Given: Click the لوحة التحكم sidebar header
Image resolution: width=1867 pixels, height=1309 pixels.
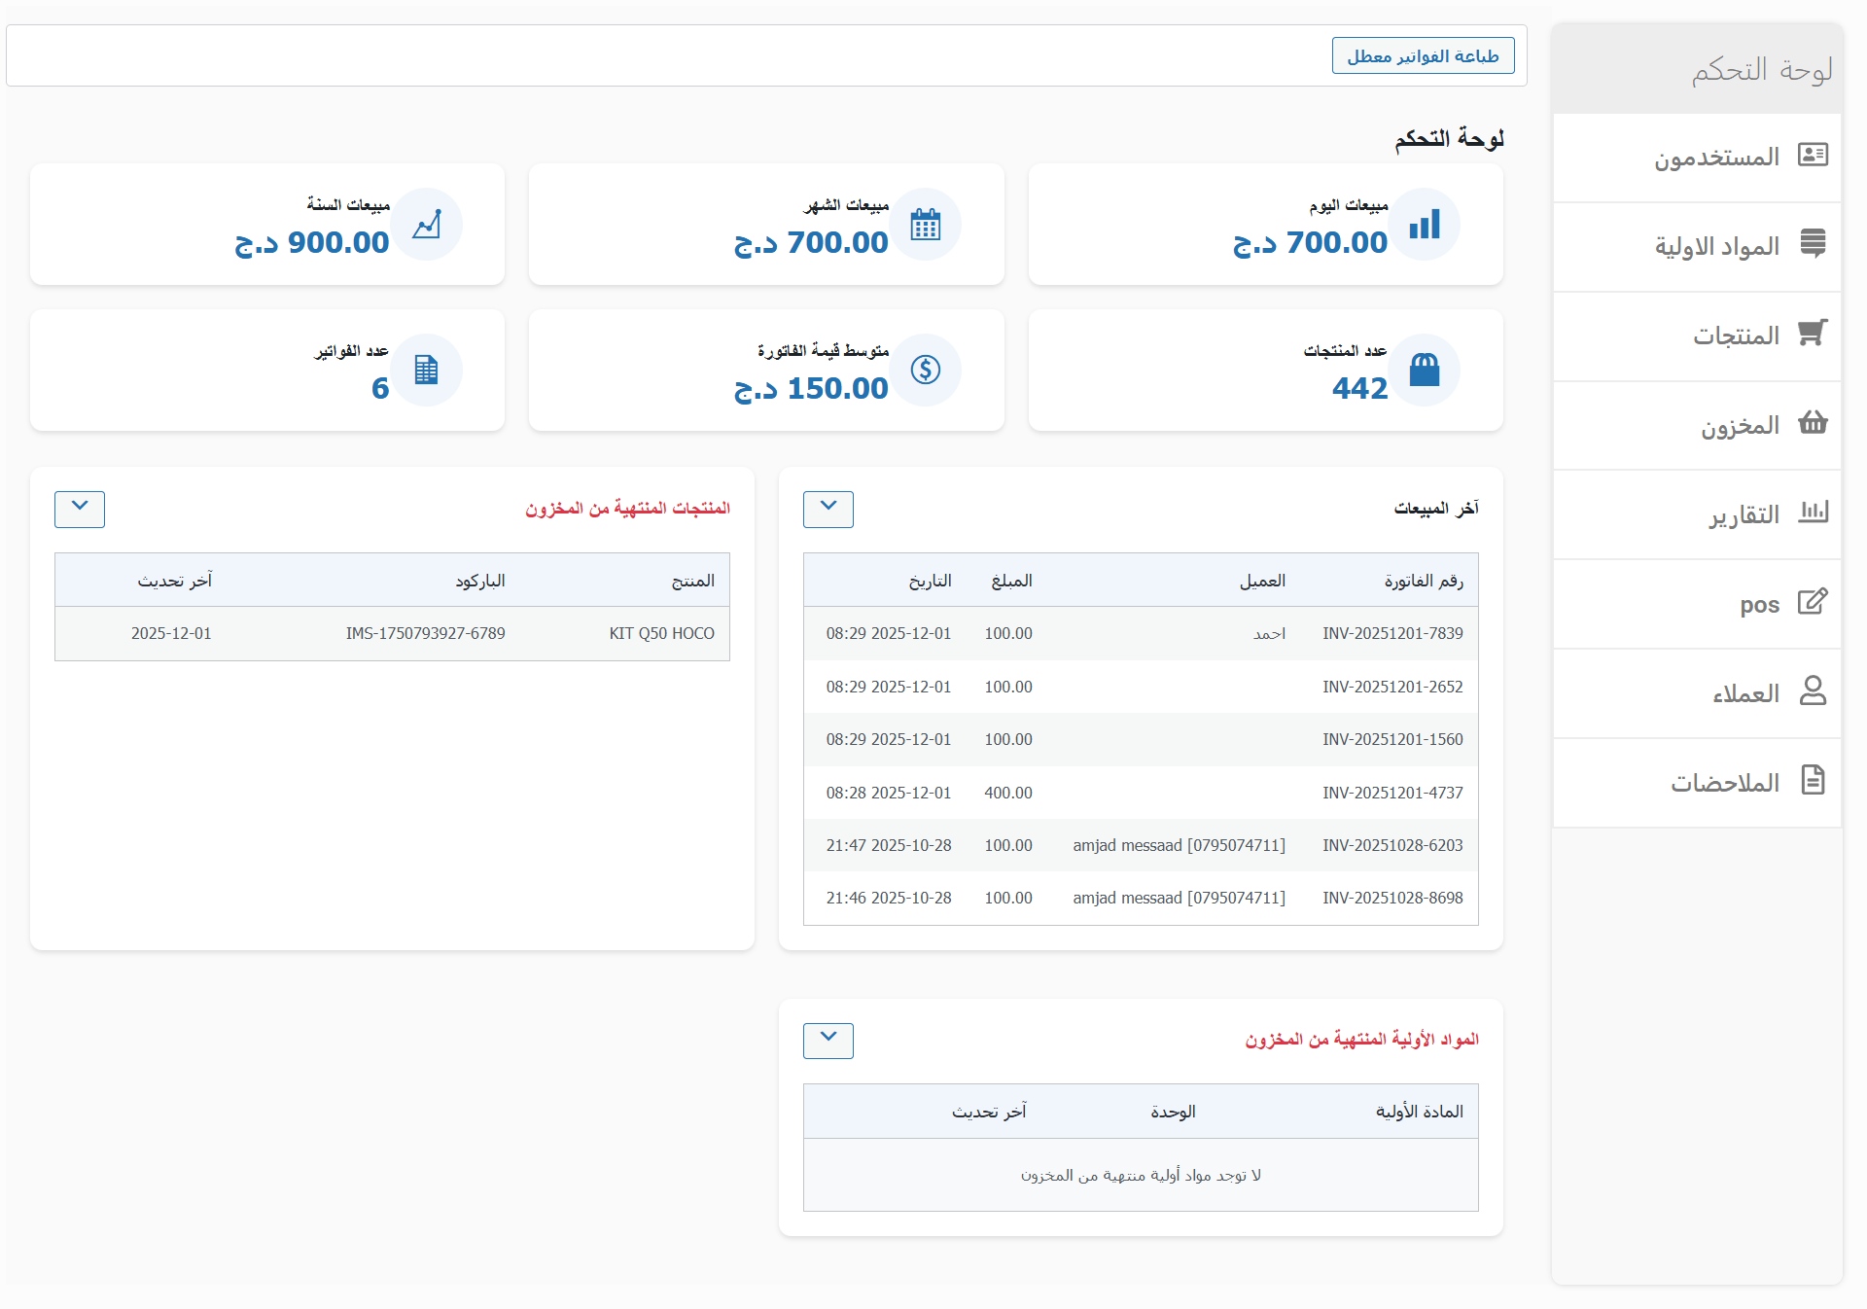Looking at the screenshot, I should click(x=1761, y=70).
